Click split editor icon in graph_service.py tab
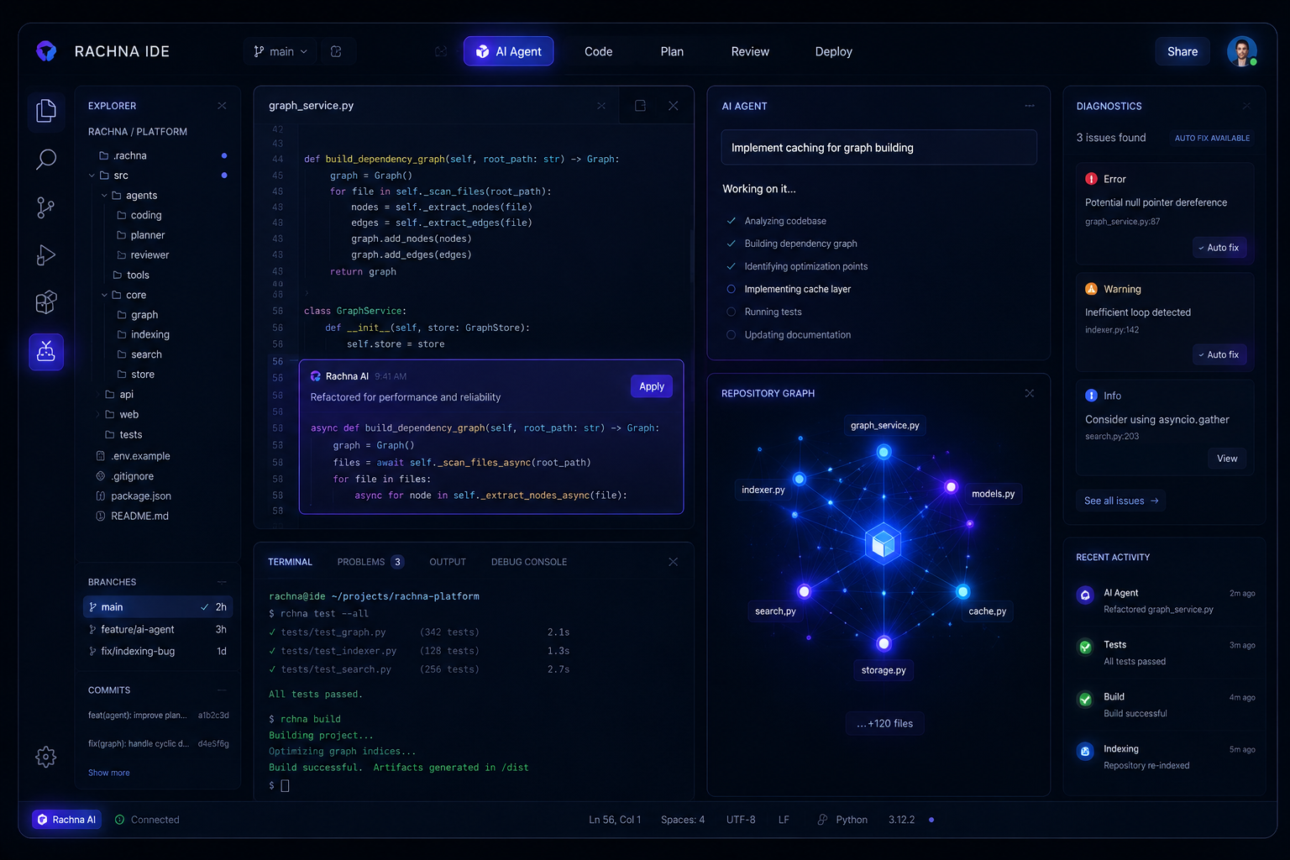The height and width of the screenshot is (860, 1290). click(x=640, y=106)
